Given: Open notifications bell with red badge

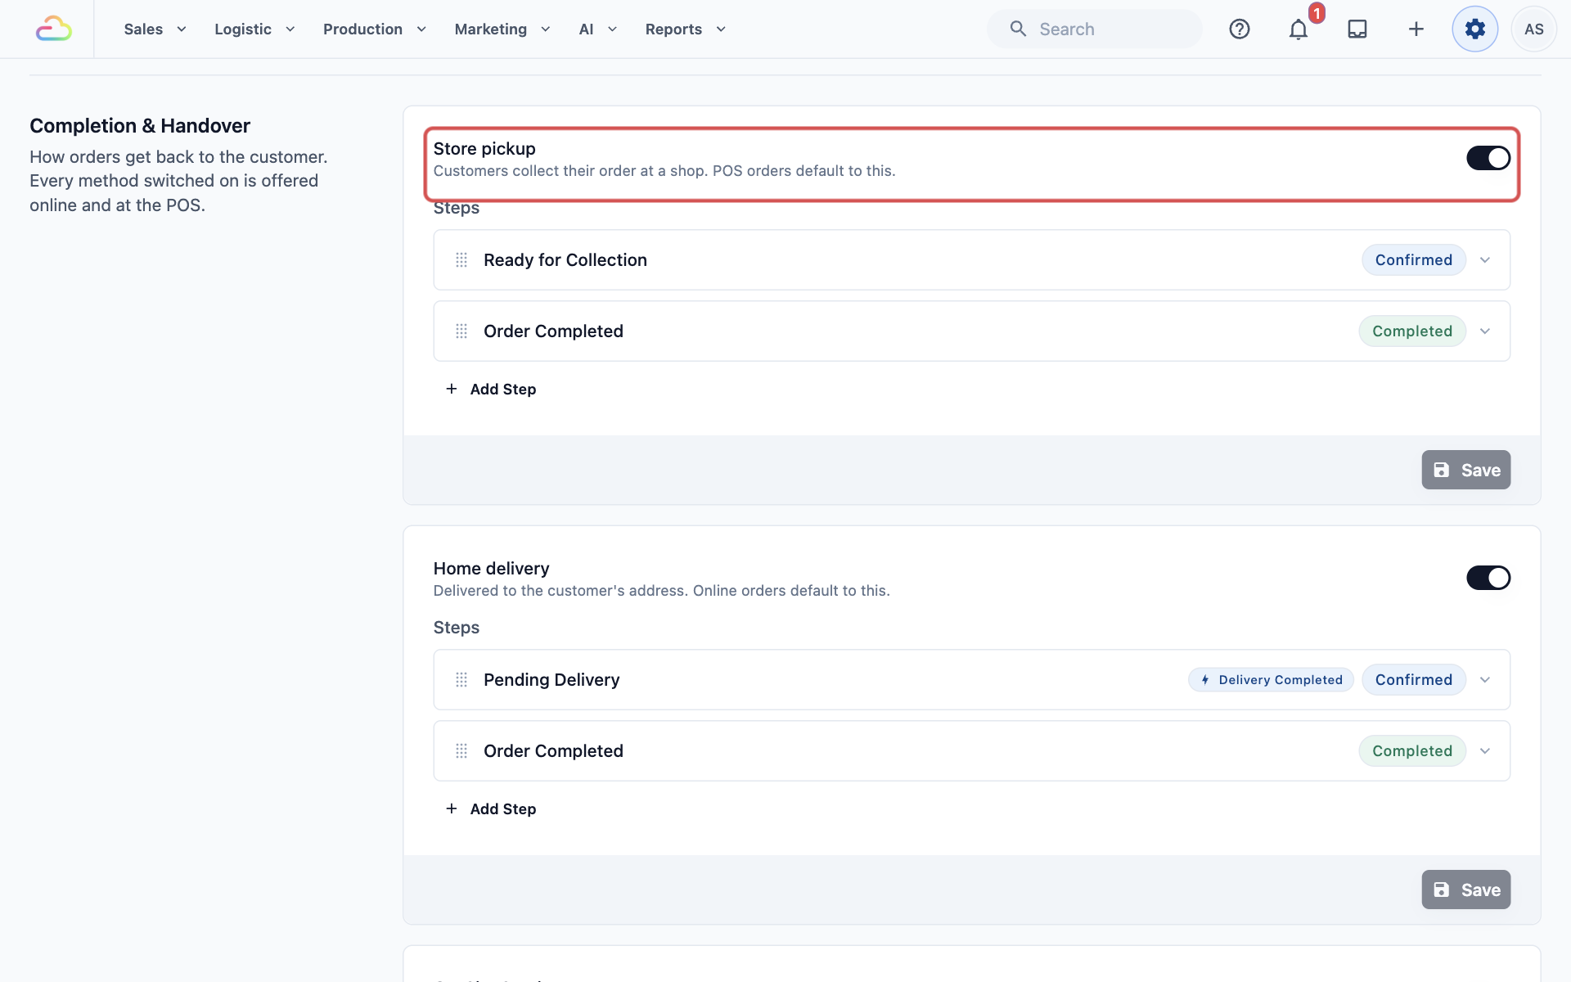Looking at the screenshot, I should pyautogui.click(x=1299, y=29).
